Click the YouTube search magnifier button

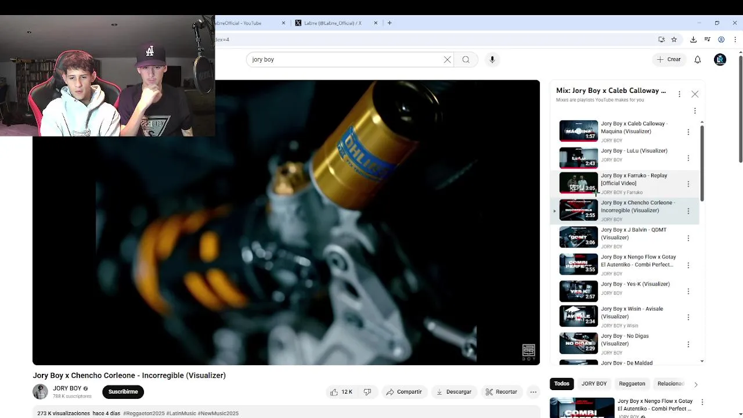pos(466,59)
